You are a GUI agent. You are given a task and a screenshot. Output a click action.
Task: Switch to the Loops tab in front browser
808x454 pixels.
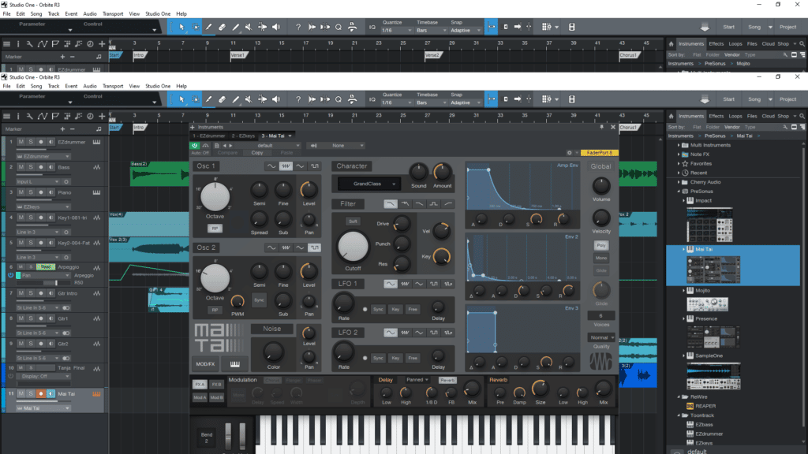click(735, 117)
